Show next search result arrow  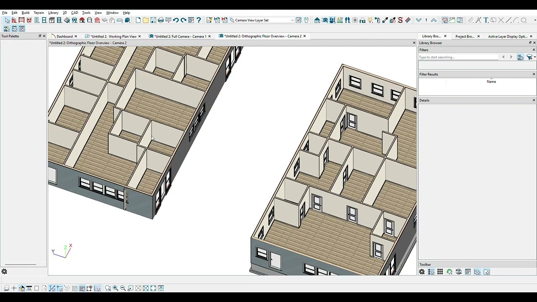point(511,57)
